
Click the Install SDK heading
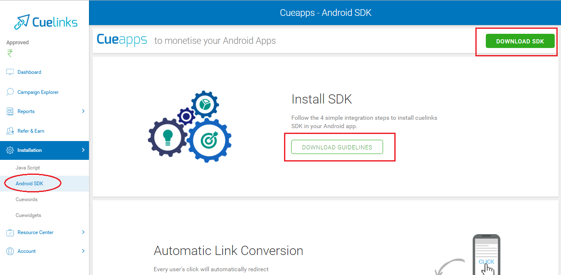322,99
